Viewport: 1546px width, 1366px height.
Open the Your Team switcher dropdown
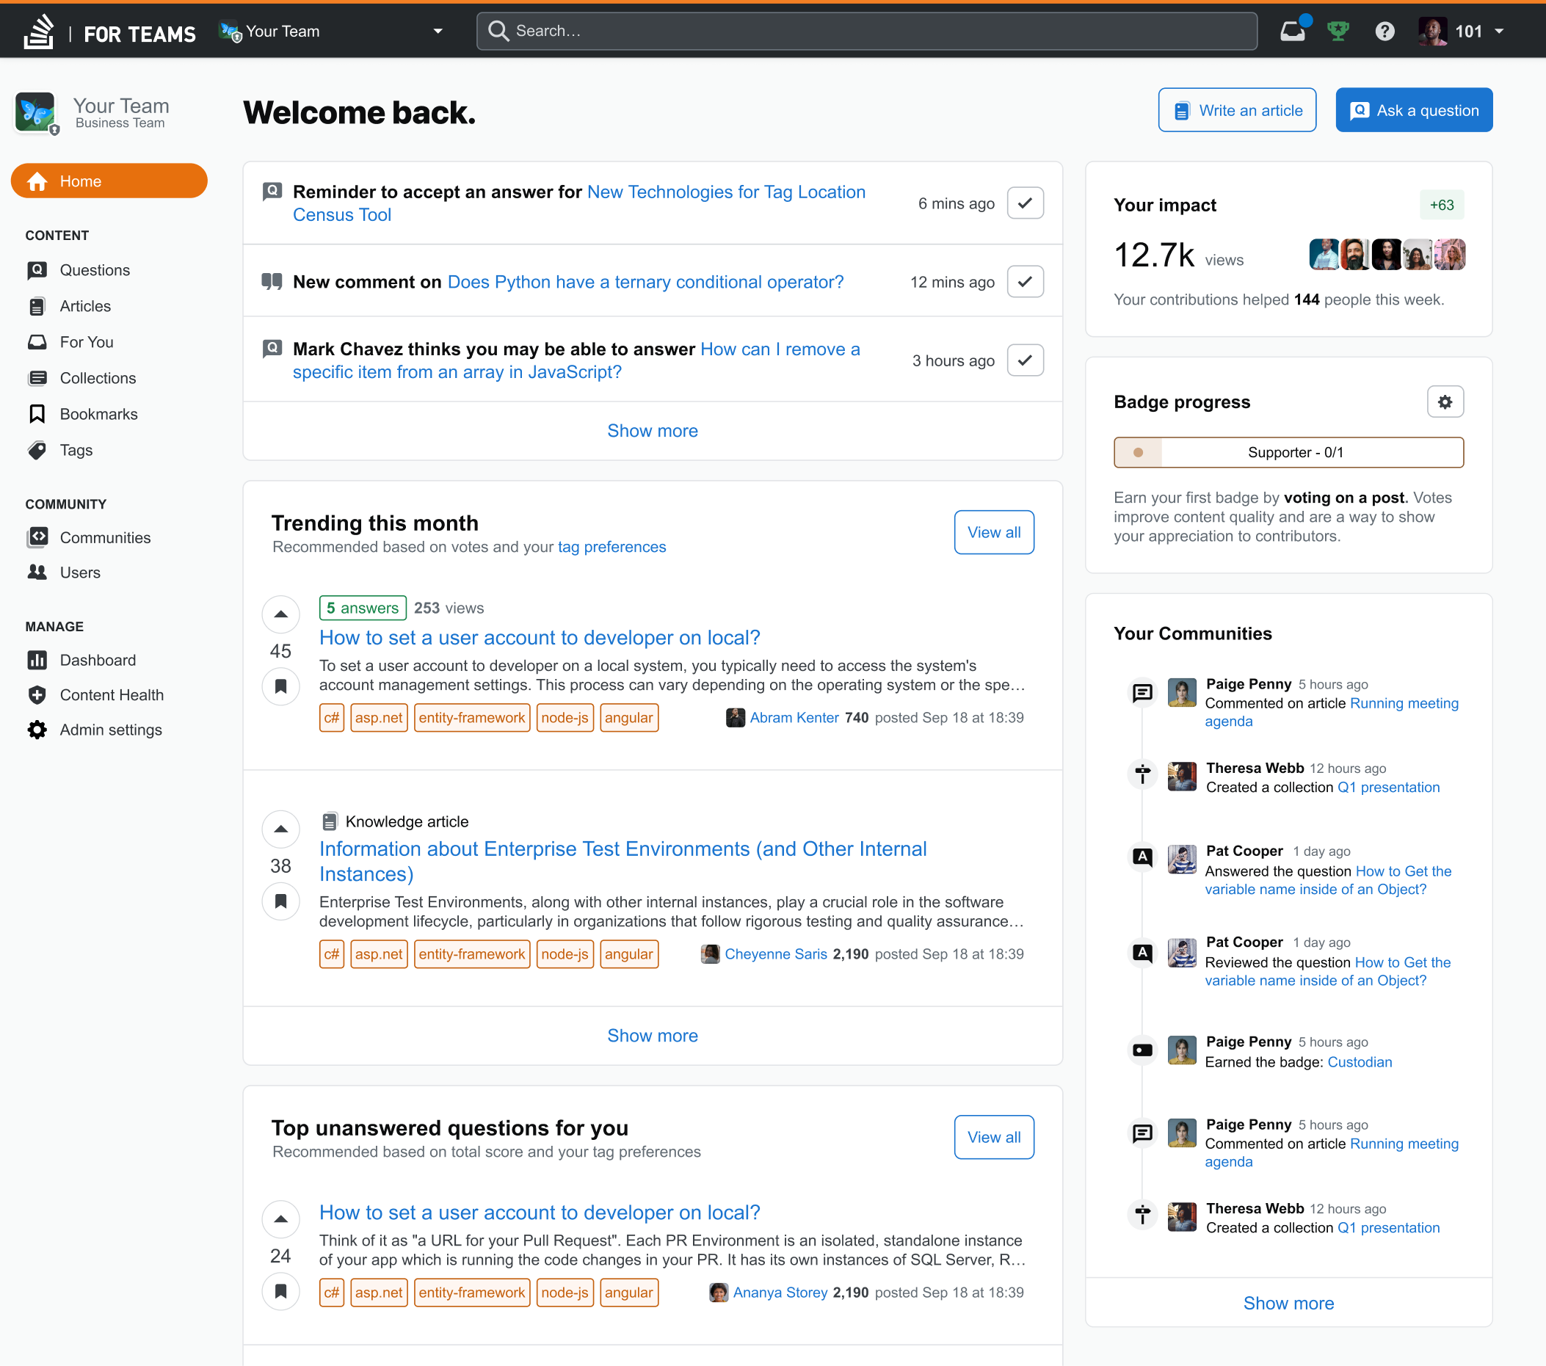tap(331, 31)
